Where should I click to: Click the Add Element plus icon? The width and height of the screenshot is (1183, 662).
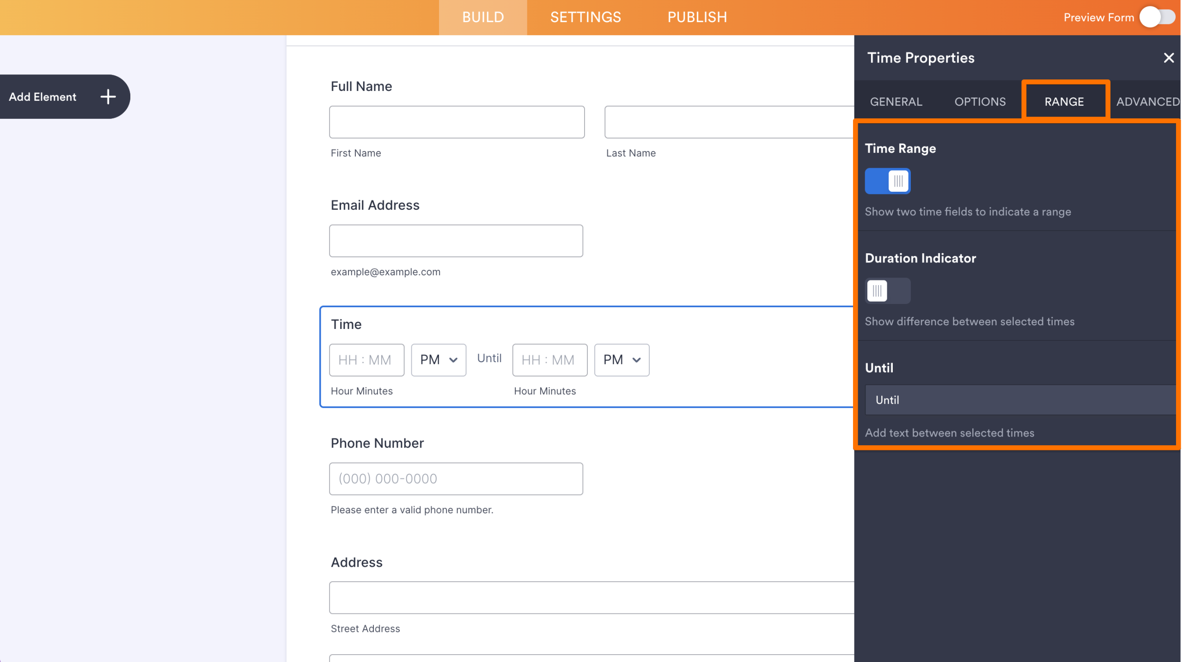point(108,97)
